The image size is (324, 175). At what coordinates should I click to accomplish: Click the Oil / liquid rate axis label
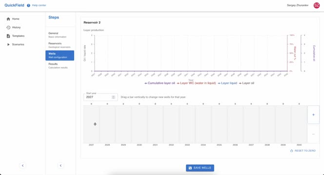(85, 53)
